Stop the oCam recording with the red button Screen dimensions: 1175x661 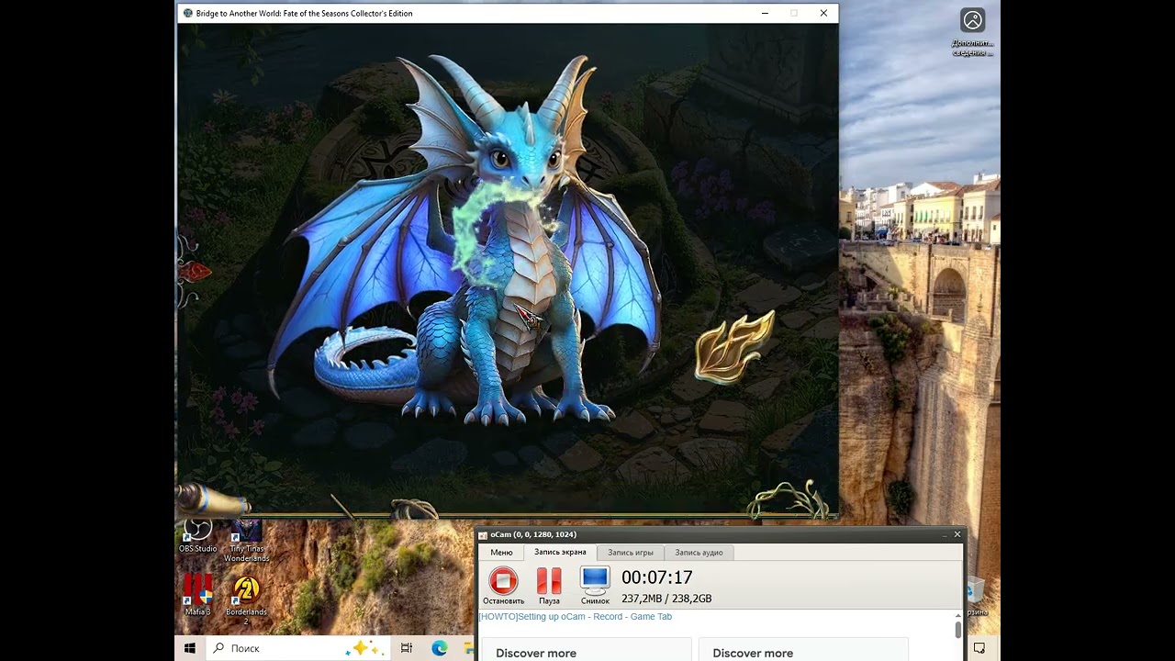click(x=503, y=581)
